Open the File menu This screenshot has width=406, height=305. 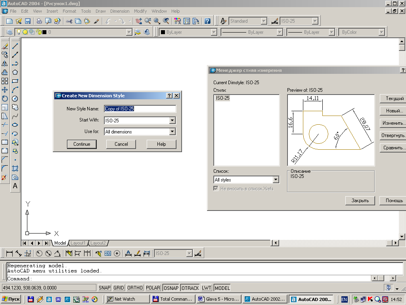point(13,11)
